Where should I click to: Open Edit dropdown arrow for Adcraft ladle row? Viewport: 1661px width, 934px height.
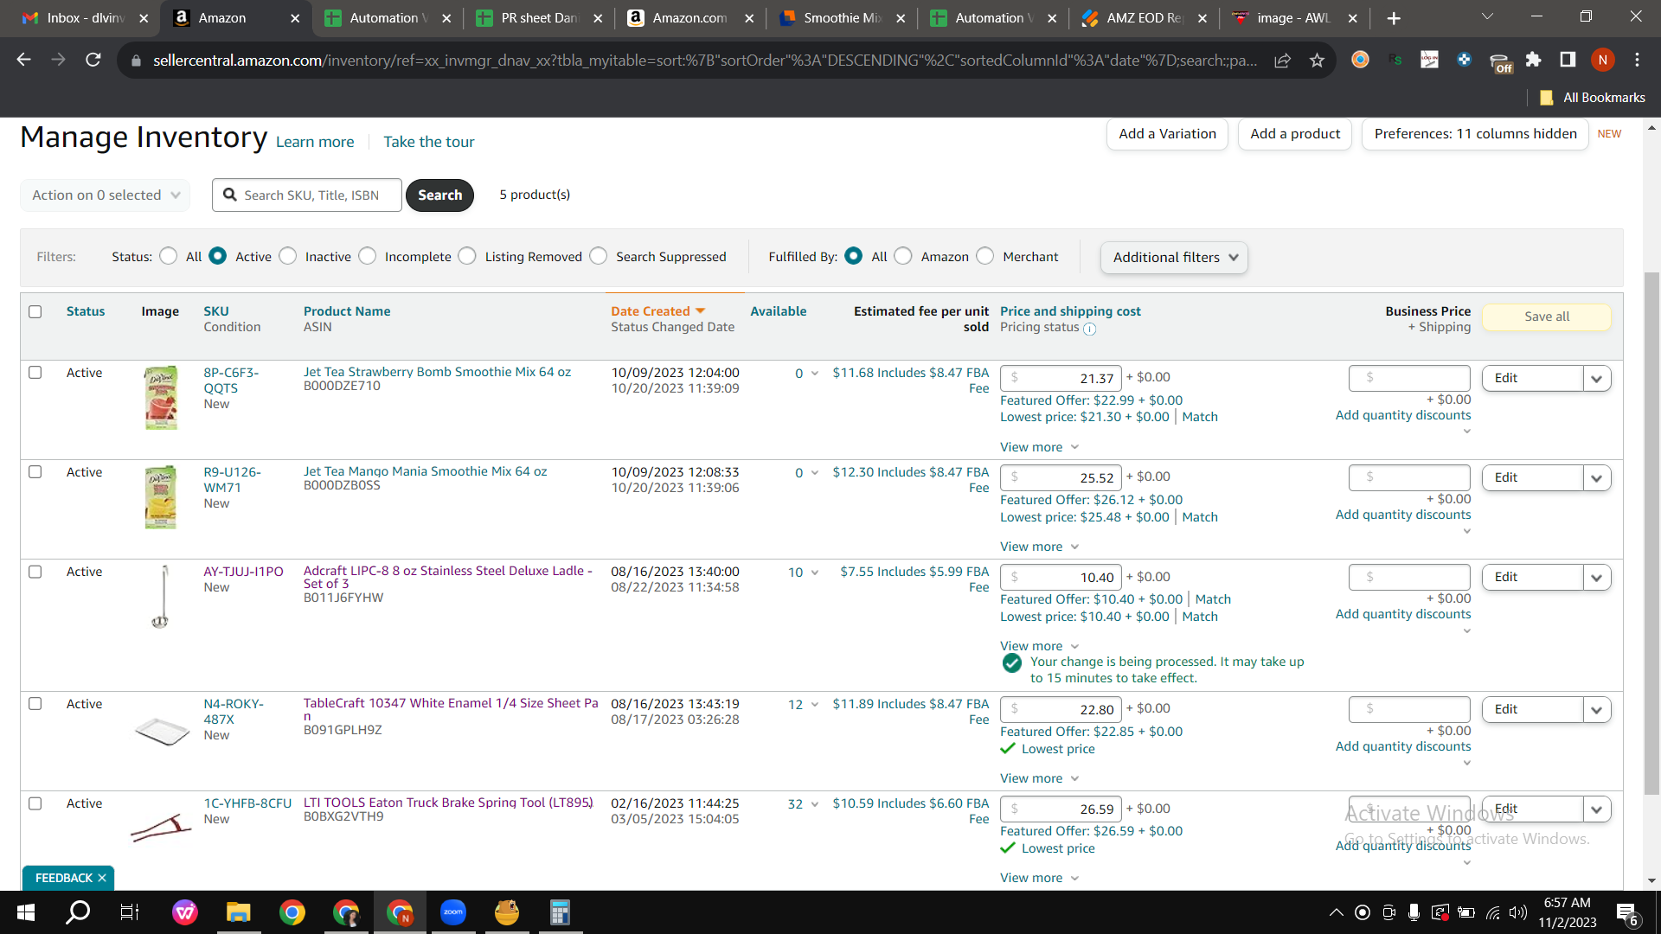[x=1597, y=578]
